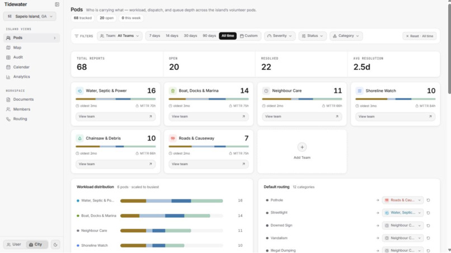Click the Boat, Docks & Marina workload bar
This screenshot has height=253, width=451.
(171, 215)
